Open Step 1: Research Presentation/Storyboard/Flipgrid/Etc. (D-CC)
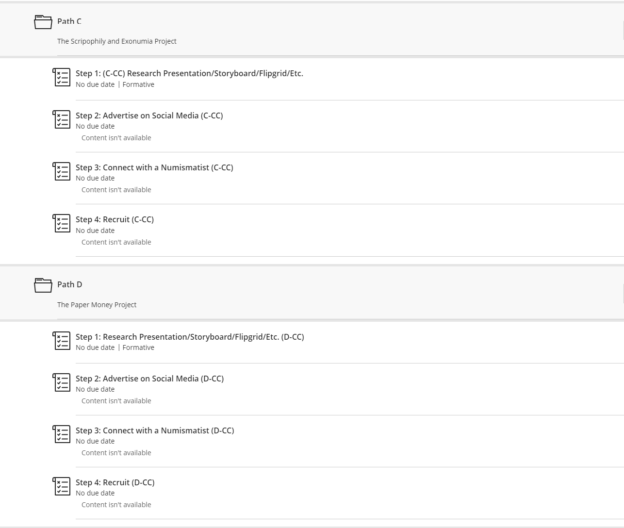The height and width of the screenshot is (528, 624). tap(190, 337)
